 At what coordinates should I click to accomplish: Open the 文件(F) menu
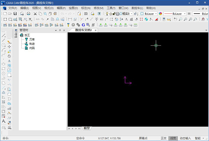[x=13, y=8]
